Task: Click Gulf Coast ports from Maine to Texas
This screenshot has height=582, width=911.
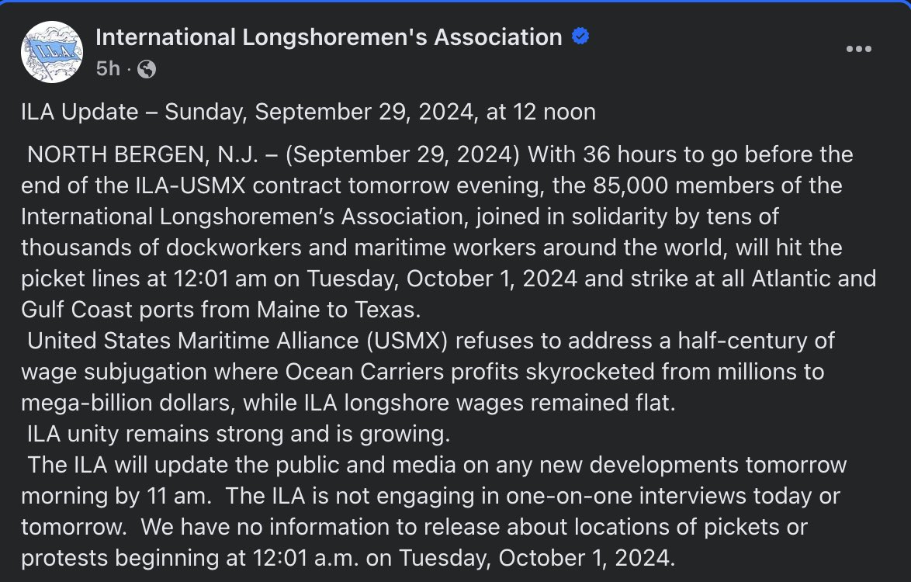Action: tap(221, 310)
